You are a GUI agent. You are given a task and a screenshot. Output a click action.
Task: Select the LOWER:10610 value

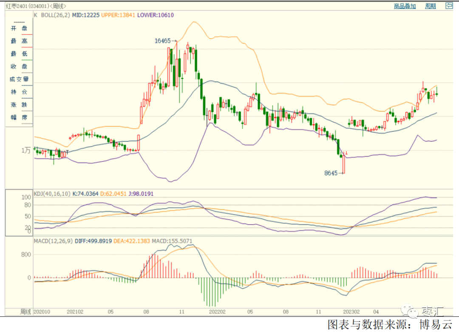coord(156,15)
